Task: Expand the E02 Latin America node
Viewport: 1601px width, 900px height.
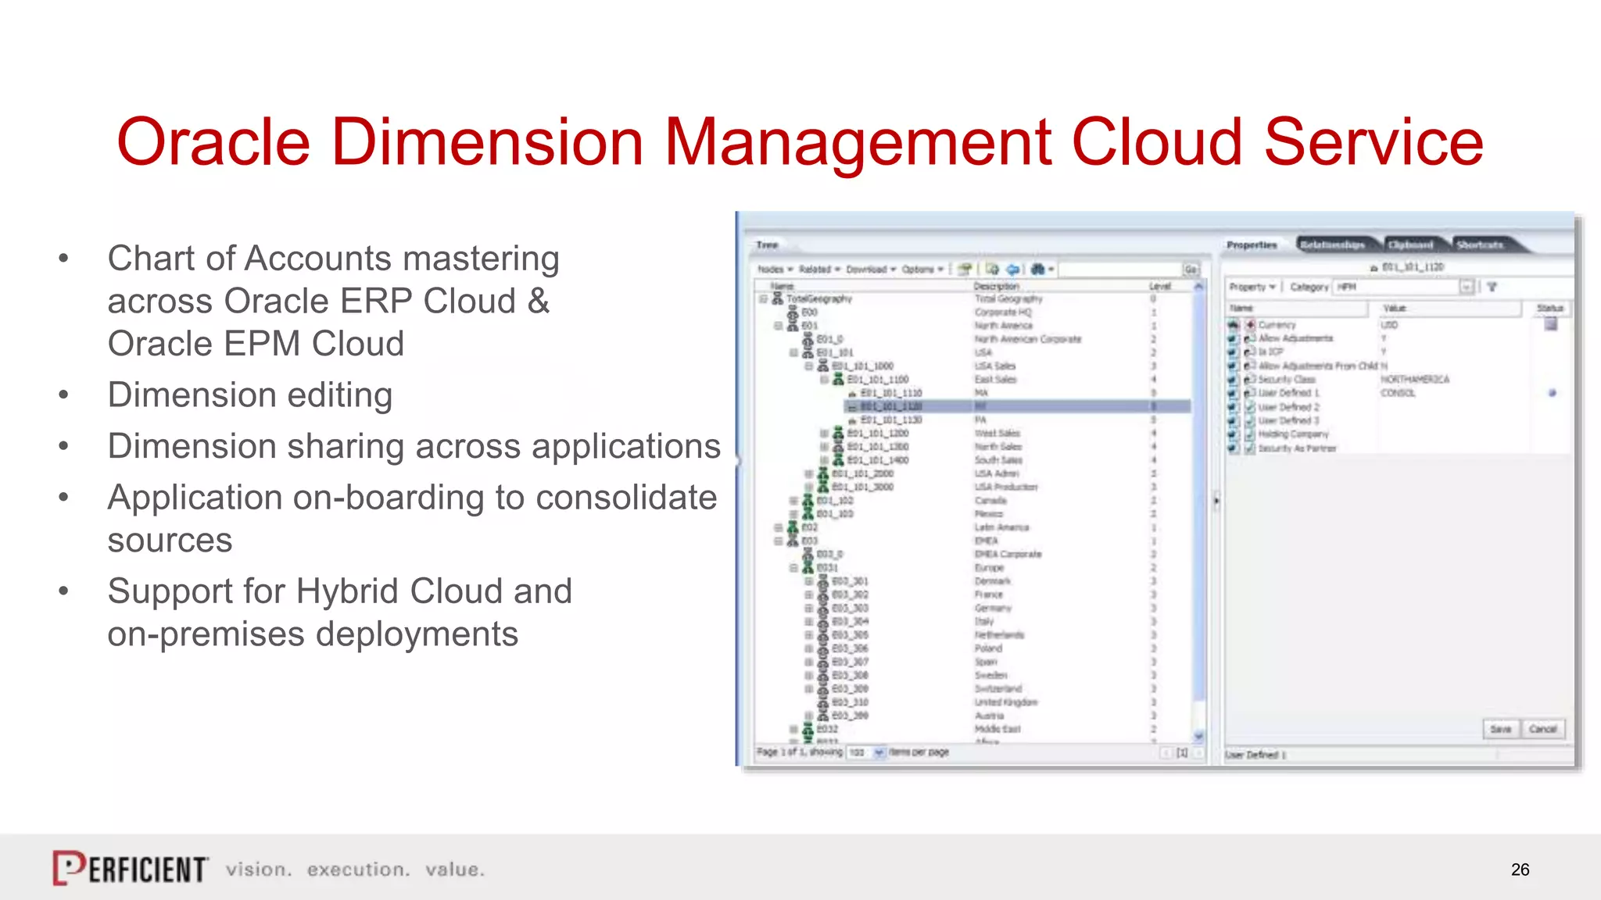Action: 779,527
